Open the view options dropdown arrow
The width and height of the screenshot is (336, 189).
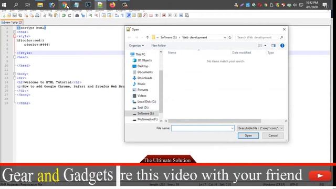coord(265,46)
